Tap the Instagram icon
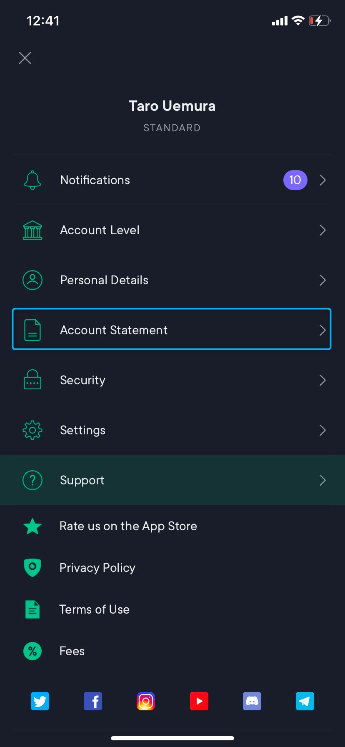This screenshot has height=747, width=345. 146,701
